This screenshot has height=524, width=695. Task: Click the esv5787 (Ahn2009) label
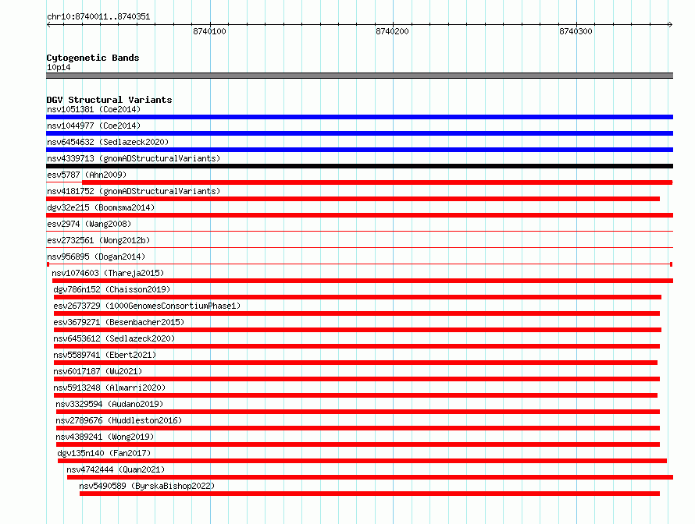(87, 175)
